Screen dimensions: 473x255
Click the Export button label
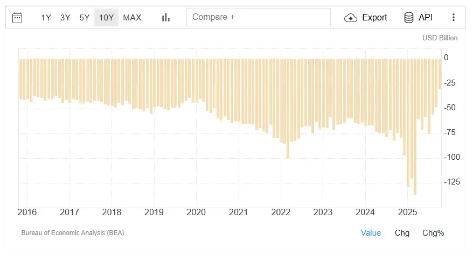374,17
